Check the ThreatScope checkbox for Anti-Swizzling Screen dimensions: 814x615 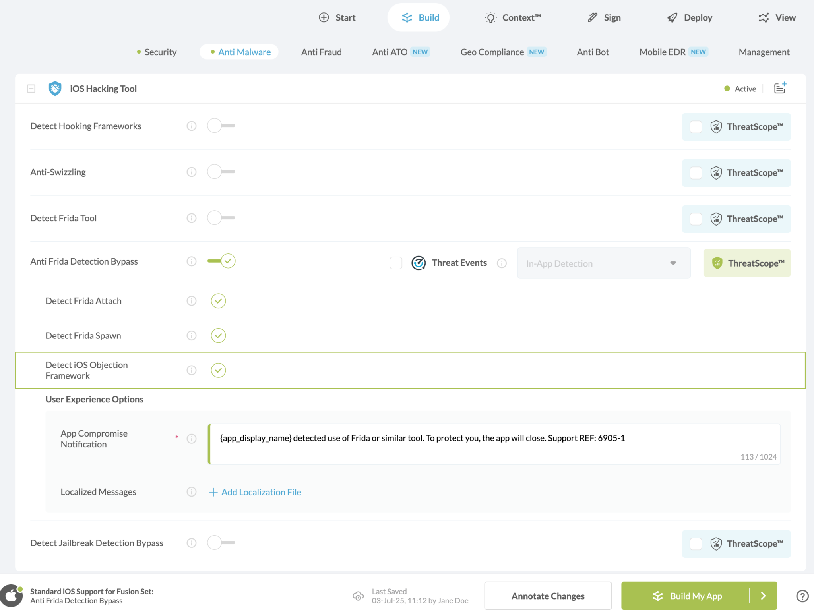click(695, 172)
